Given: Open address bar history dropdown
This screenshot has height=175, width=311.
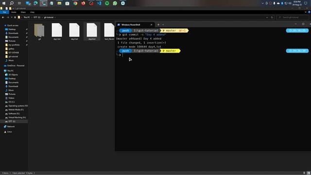Looking at the screenshot, I should tap(267, 17).
